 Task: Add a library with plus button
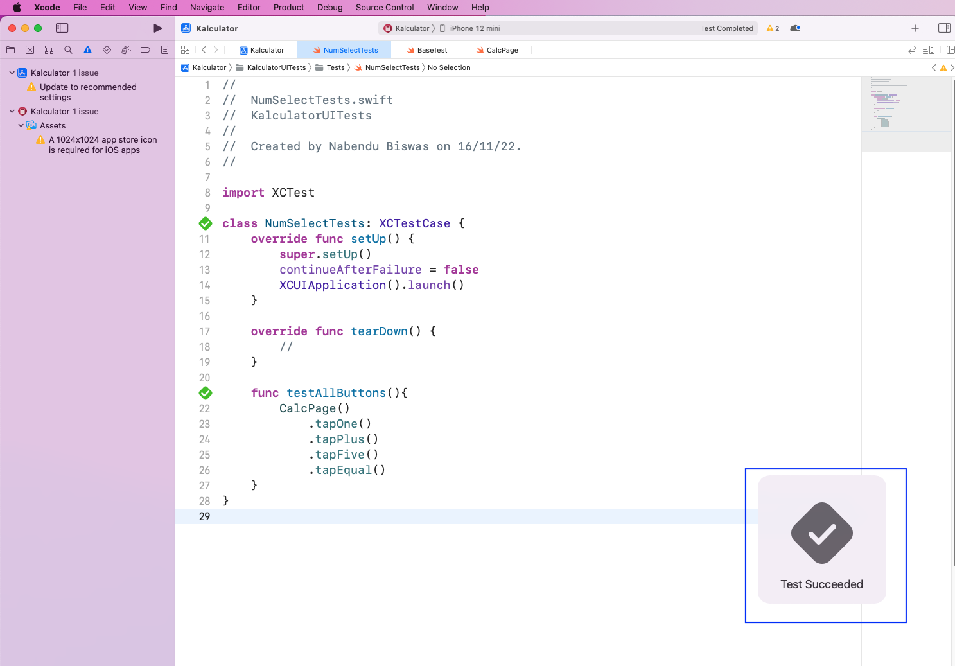(x=915, y=28)
